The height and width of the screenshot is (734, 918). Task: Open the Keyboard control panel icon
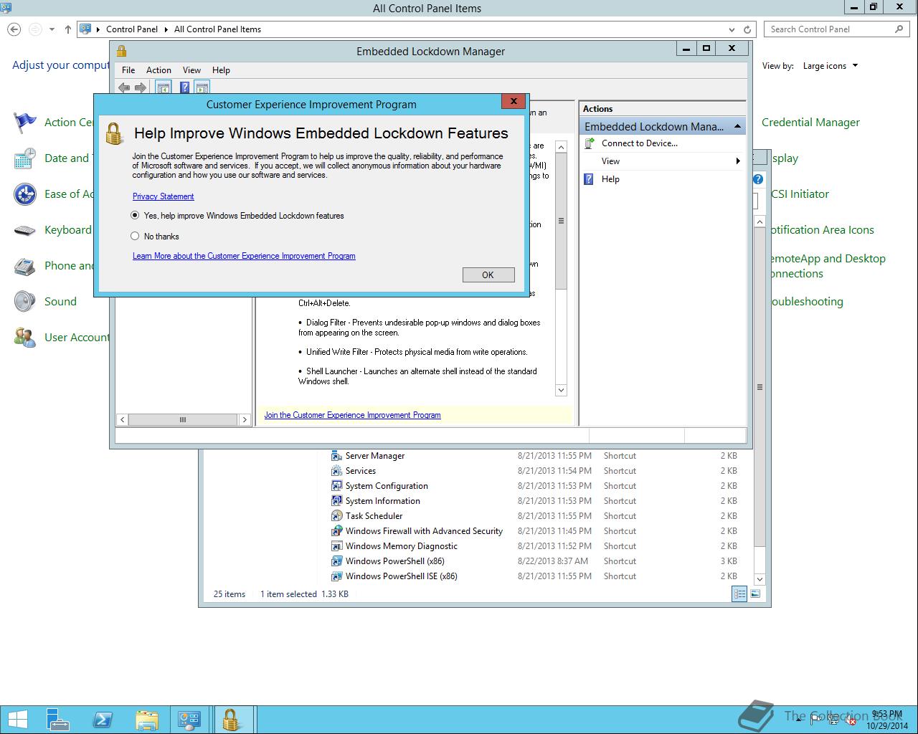(x=24, y=230)
